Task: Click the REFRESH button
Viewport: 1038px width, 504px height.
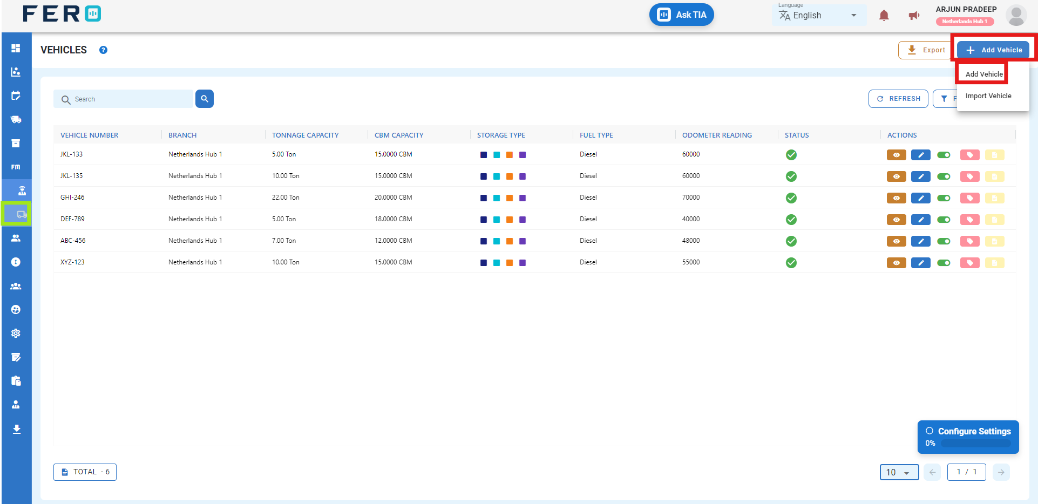Action: coord(898,99)
